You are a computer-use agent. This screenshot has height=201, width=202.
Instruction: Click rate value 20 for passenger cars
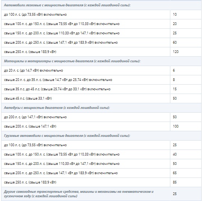tap(175, 24)
